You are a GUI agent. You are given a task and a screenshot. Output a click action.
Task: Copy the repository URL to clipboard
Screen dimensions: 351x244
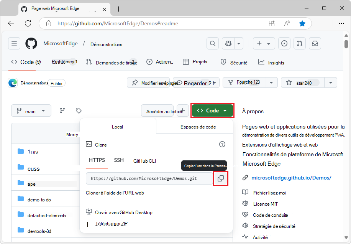coord(221,178)
